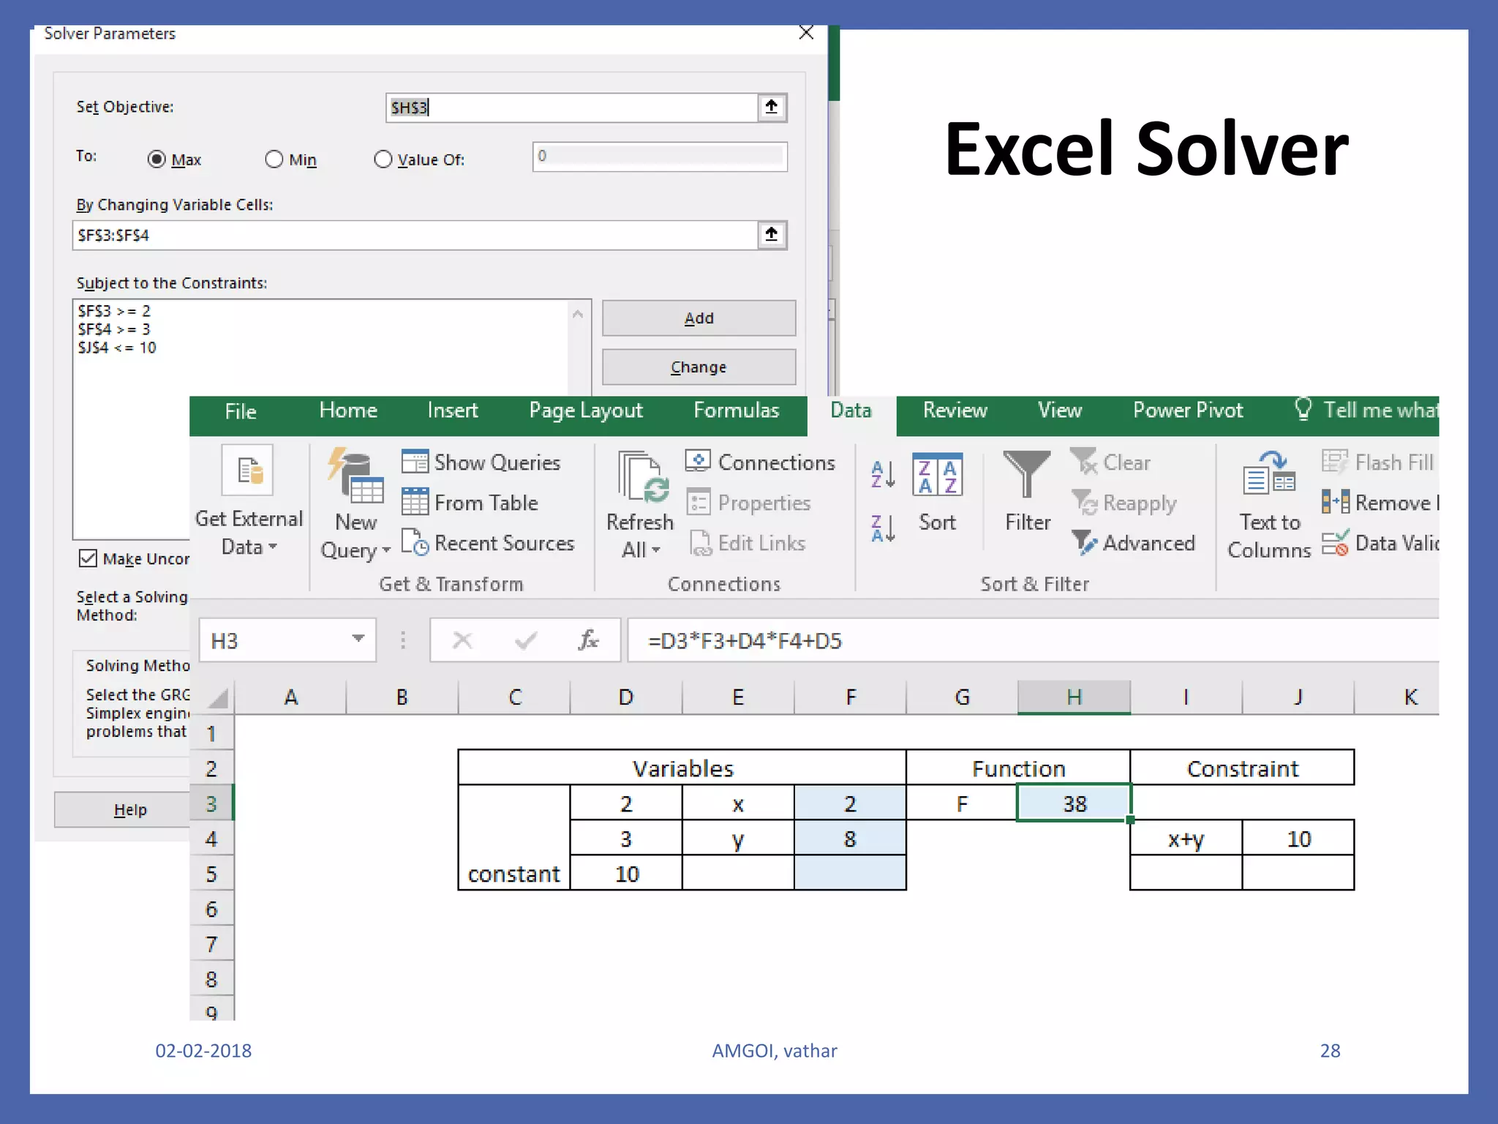
Task: Switch to the Power Pivot tab
Action: click(x=1188, y=411)
